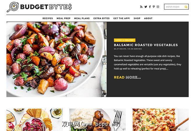This screenshot has width=195, height=131.
Task: Open the Instagram icon
Action: point(158,7)
